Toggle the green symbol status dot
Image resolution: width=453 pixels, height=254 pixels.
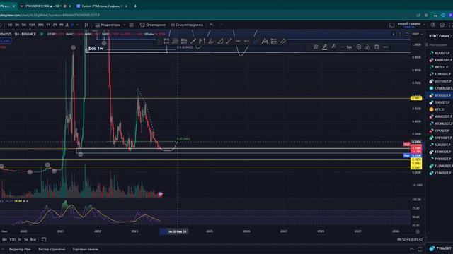click(x=42, y=34)
